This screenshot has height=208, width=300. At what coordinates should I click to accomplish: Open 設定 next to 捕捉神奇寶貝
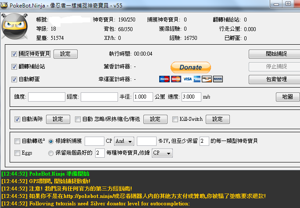point(65,54)
